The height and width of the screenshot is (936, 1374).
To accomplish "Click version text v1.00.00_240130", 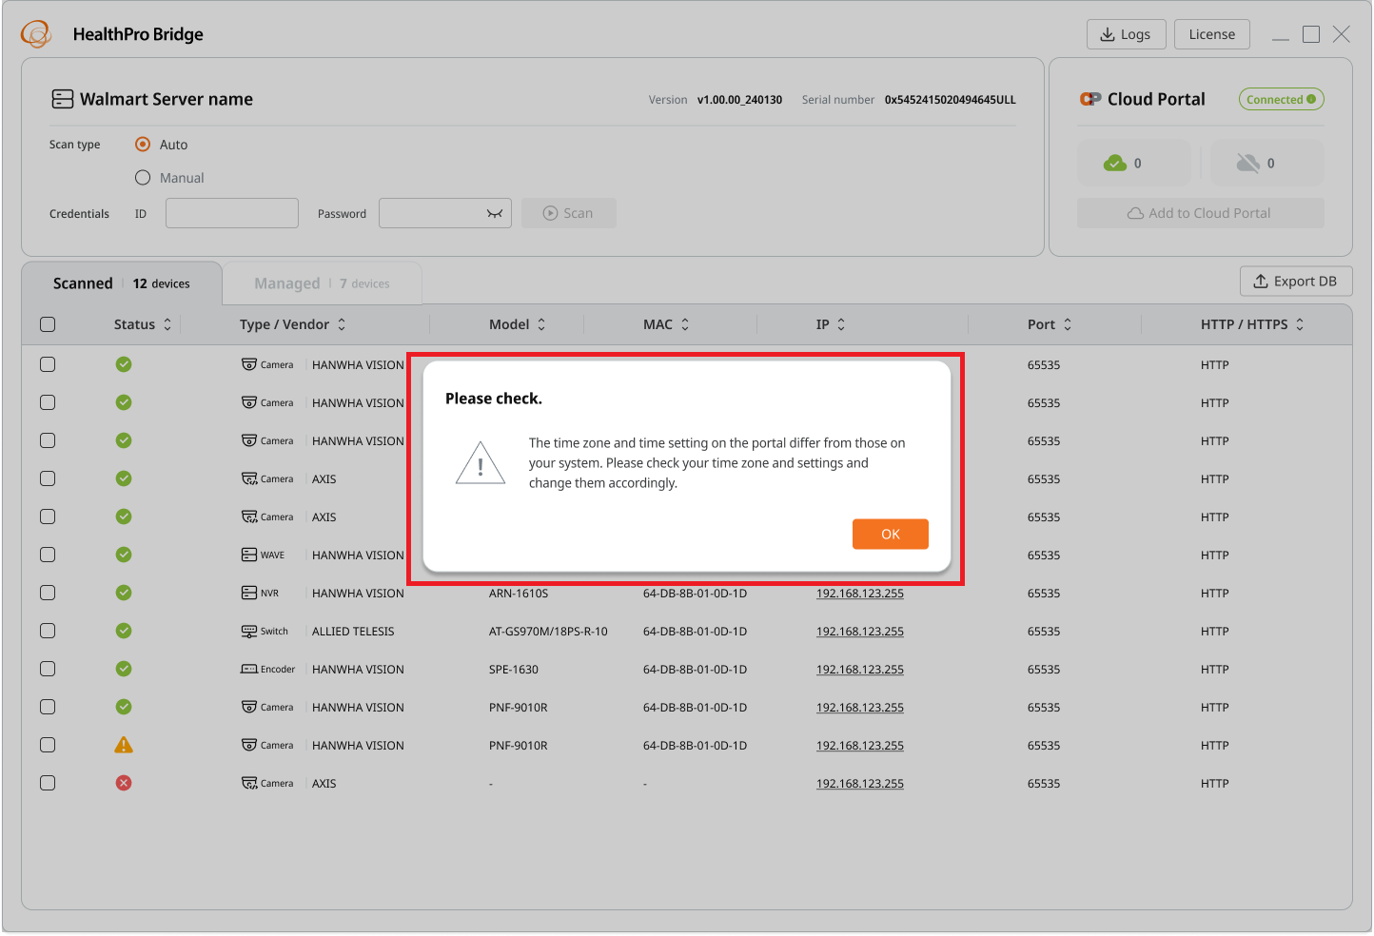I will coord(739,99).
